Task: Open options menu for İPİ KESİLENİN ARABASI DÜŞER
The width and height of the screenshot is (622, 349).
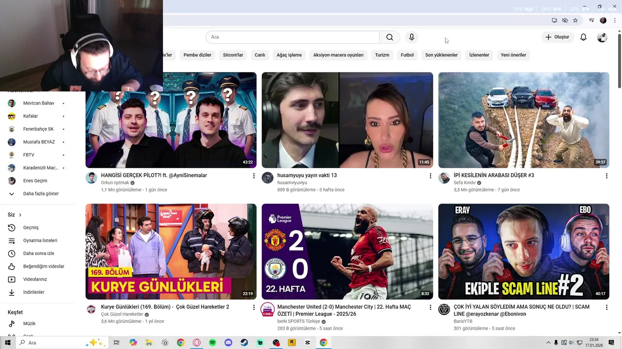Action: tap(606, 176)
